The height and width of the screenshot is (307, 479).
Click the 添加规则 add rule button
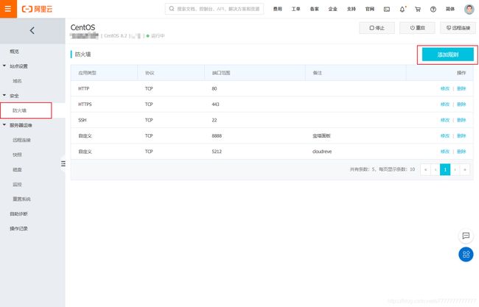pos(448,54)
